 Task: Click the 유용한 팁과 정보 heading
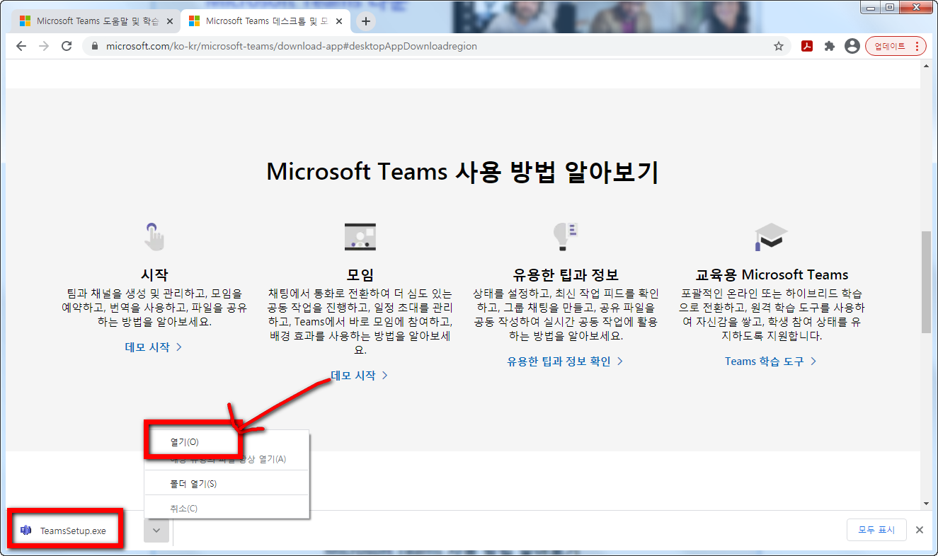tap(566, 275)
